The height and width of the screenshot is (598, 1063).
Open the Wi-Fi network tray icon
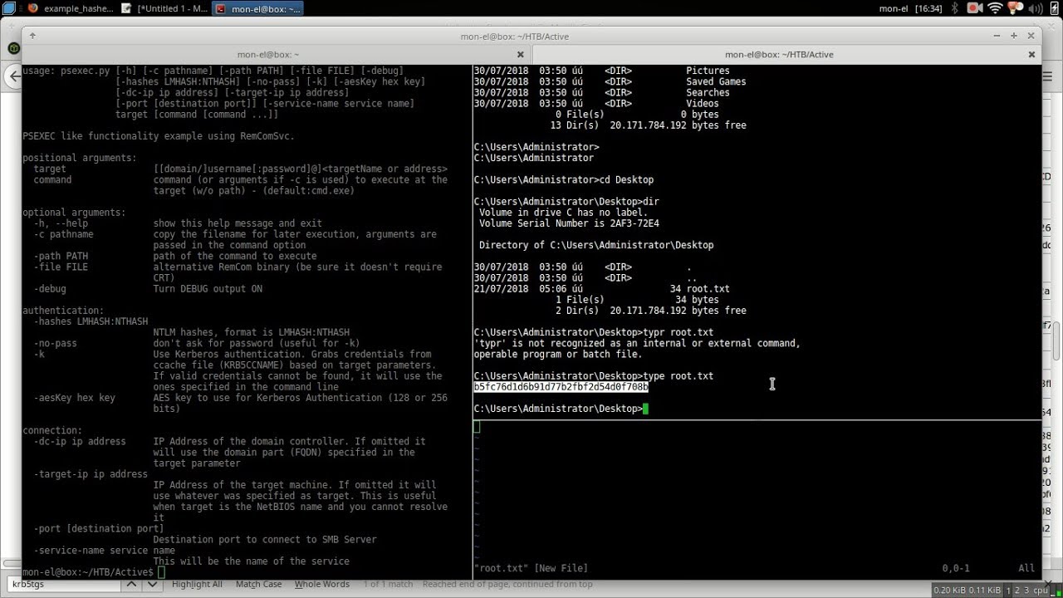pyautogui.click(x=995, y=8)
